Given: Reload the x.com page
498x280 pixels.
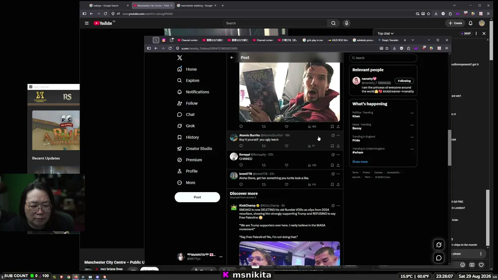Looking at the screenshot, I should [170, 48].
